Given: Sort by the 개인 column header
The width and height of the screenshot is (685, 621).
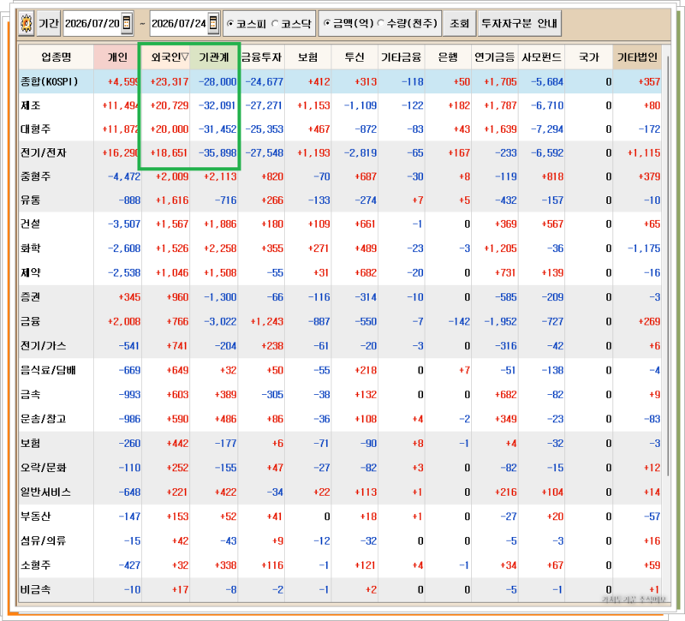Looking at the screenshot, I should click(x=117, y=57).
